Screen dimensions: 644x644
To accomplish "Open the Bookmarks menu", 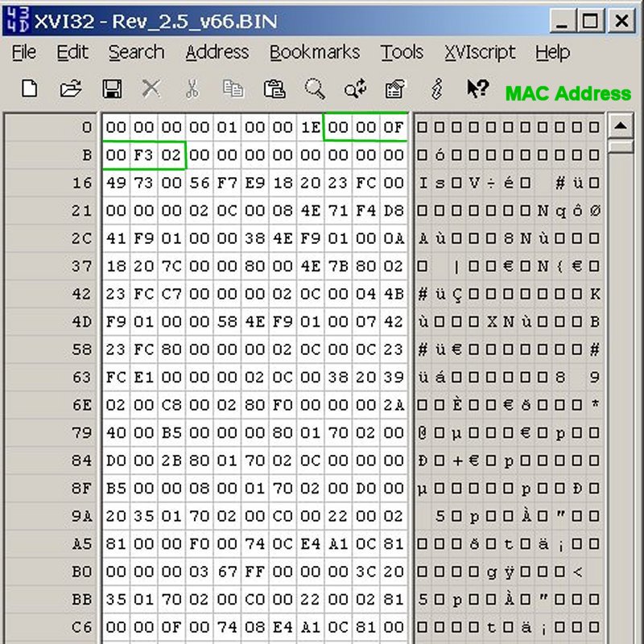I will (314, 52).
